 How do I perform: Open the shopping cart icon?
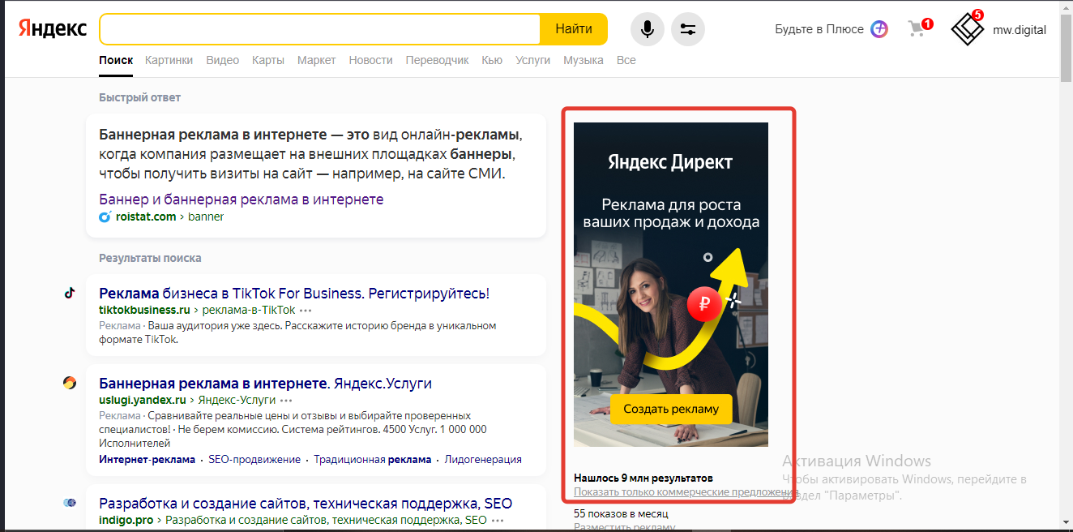click(x=918, y=28)
